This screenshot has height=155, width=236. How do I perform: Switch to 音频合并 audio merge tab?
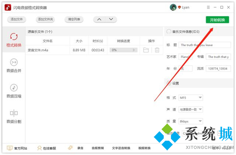(14, 65)
